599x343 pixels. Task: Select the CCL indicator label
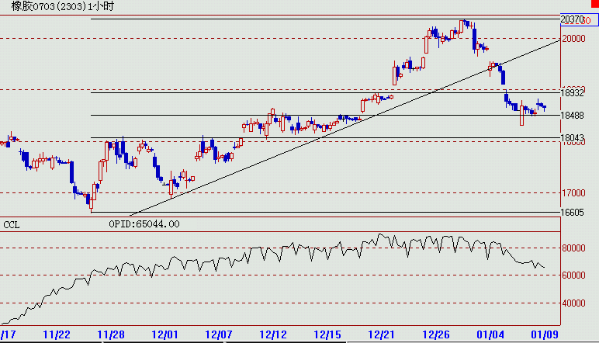12,224
